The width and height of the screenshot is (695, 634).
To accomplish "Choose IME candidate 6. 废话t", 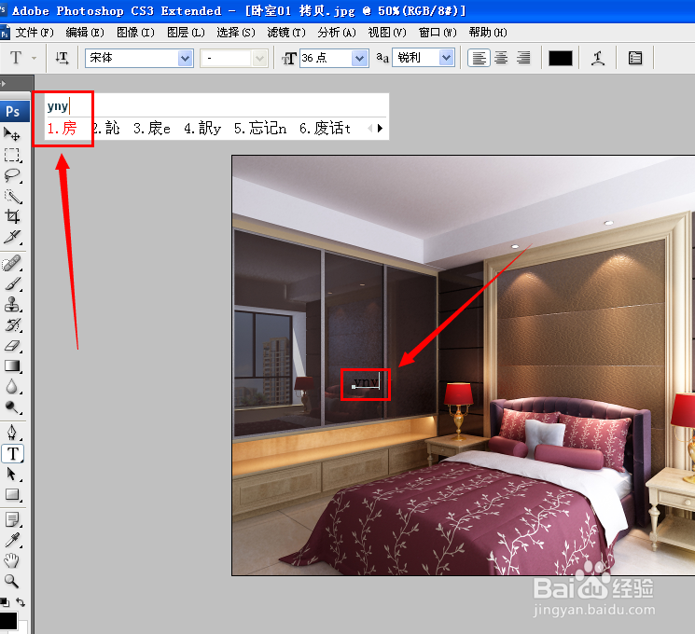I will click(x=325, y=129).
